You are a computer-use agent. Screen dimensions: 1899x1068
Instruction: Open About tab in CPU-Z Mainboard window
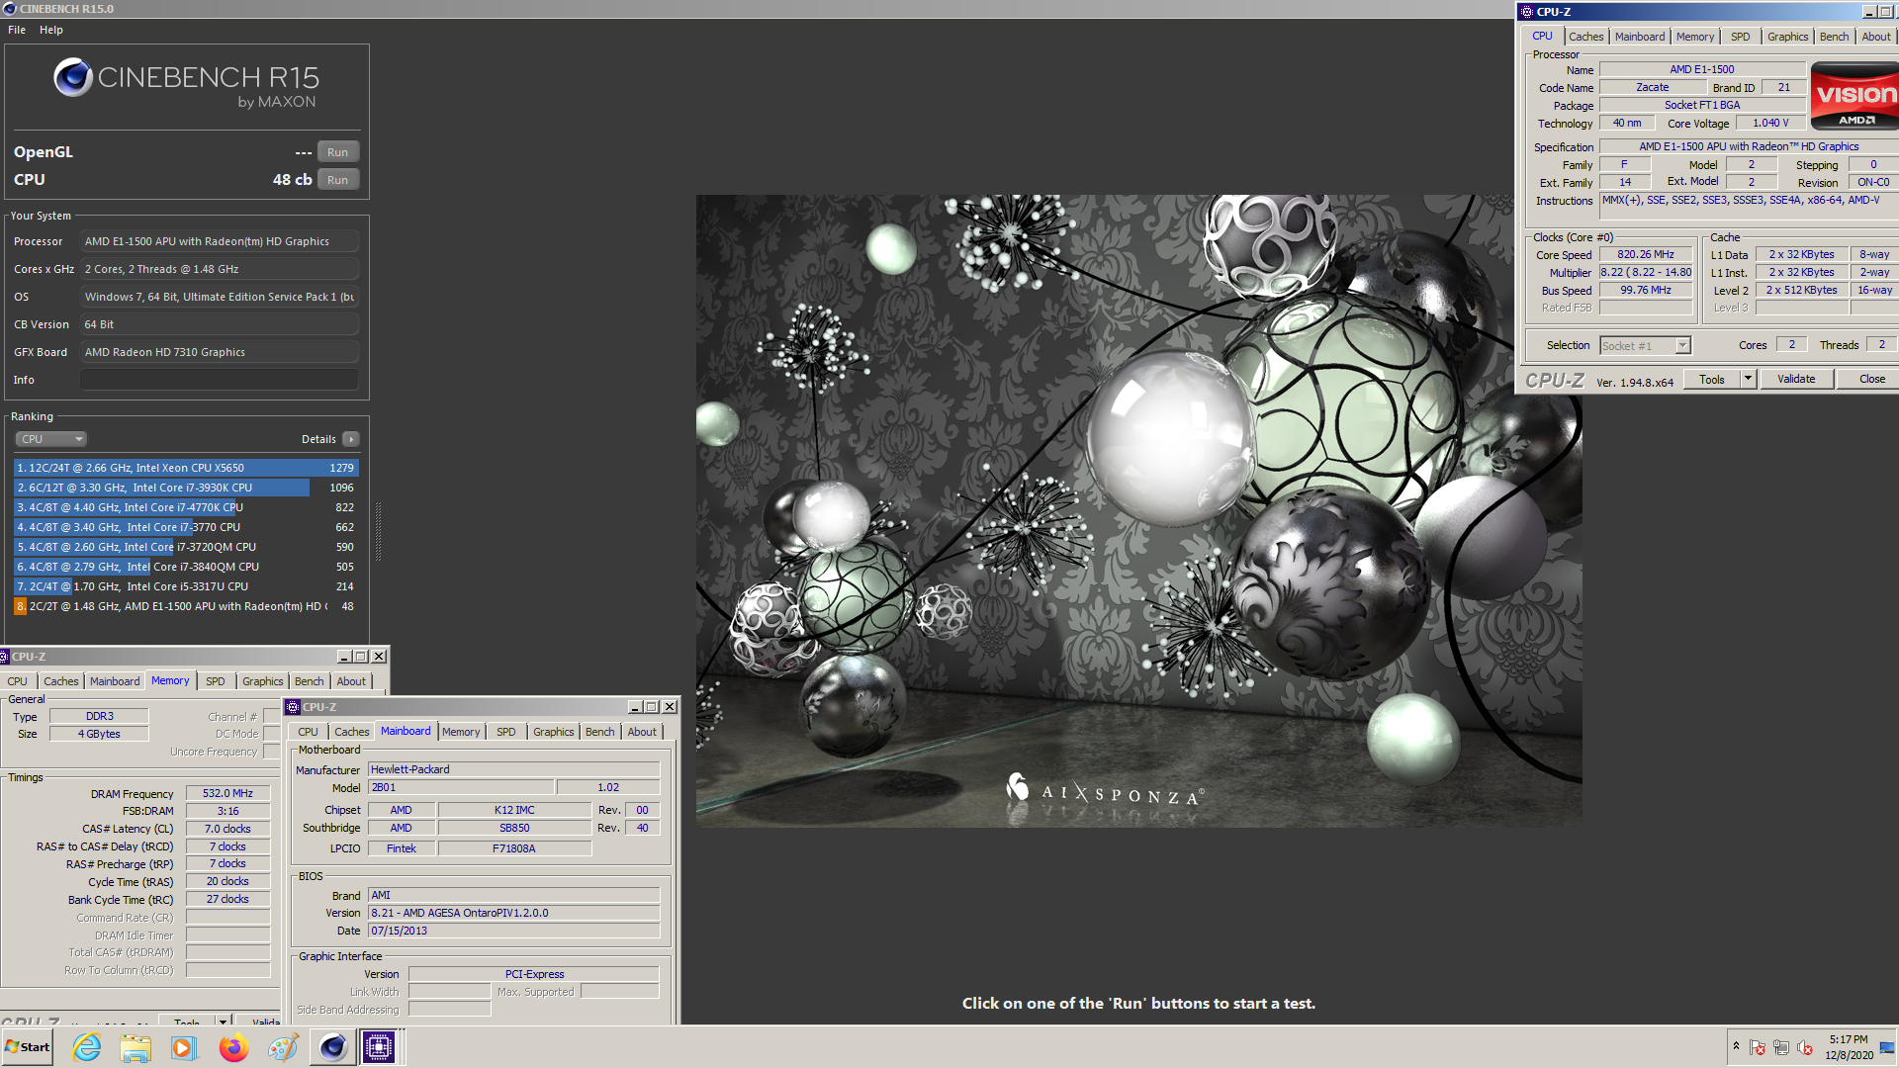[642, 732]
